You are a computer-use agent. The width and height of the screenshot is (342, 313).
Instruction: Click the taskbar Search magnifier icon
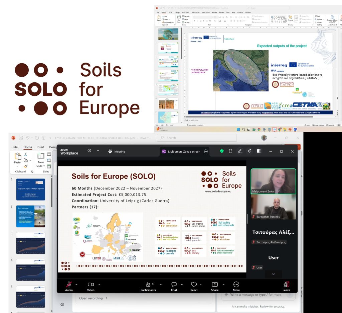tap(243, 130)
